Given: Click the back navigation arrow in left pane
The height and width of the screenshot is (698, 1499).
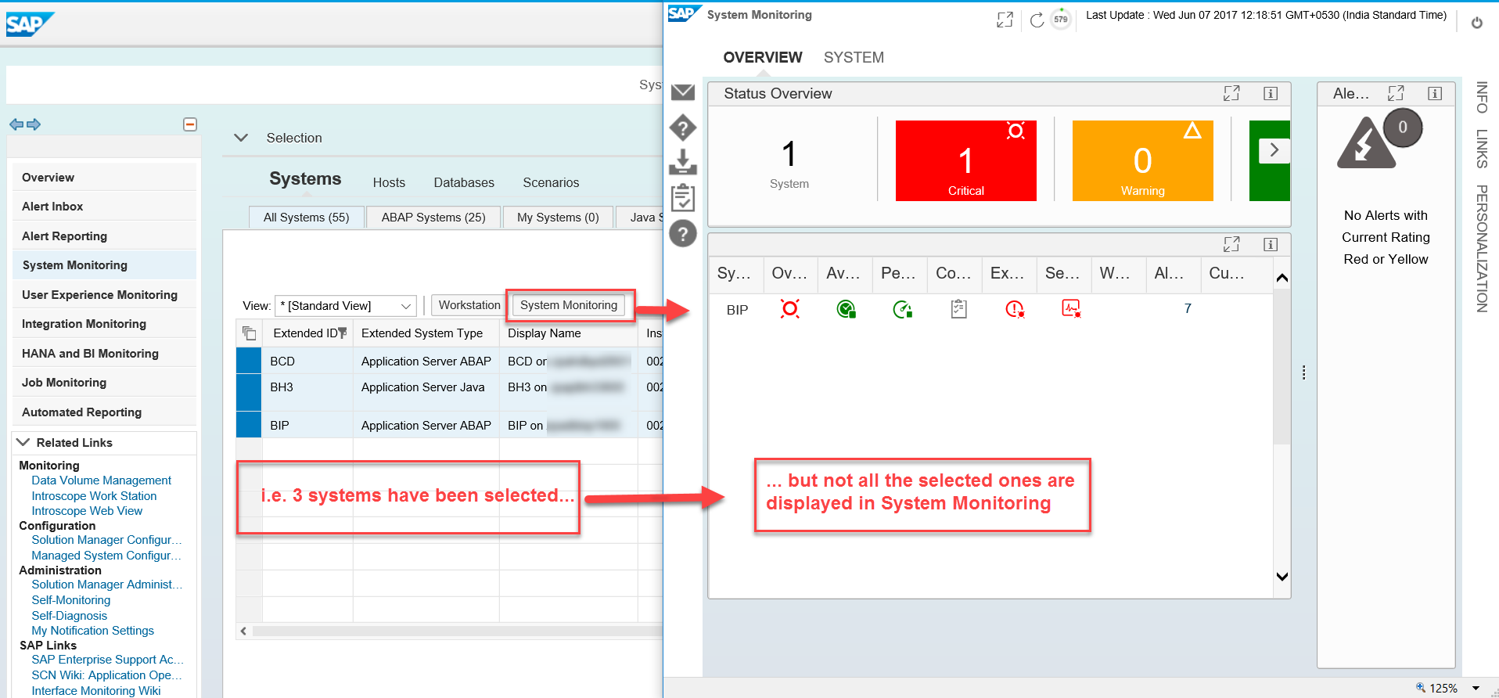Looking at the screenshot, I should [16, 124].
